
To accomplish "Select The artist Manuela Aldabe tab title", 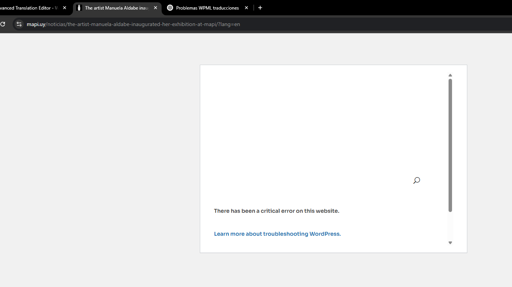I will 117,8.
